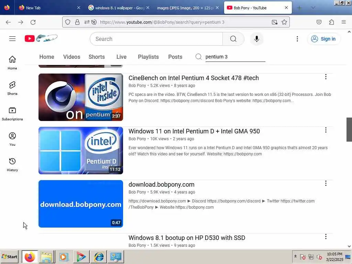Close the Bob Pony - YouTube tab

286,8
